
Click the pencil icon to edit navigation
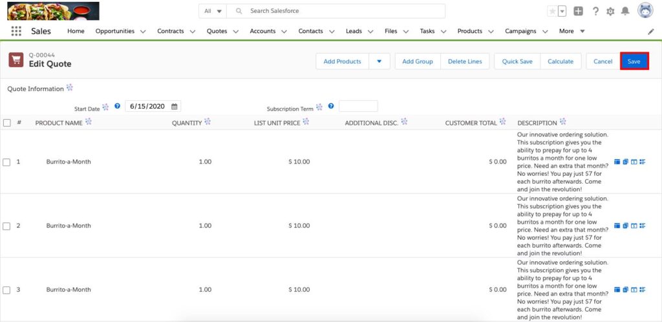[650, 31]
